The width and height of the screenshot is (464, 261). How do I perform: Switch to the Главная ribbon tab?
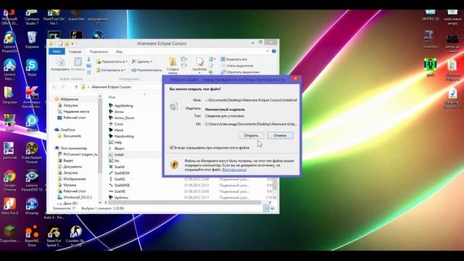click(75, 51)
